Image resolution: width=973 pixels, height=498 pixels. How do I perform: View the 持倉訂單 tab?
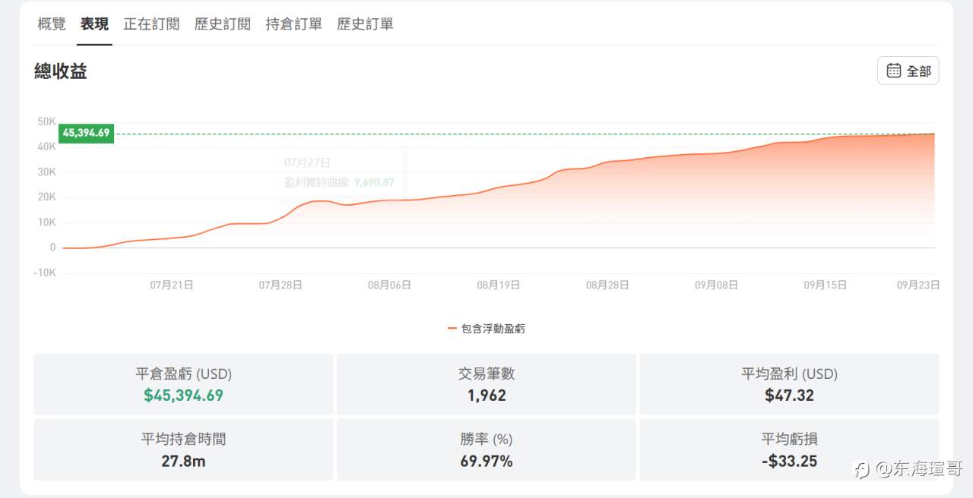pos(294,24)
